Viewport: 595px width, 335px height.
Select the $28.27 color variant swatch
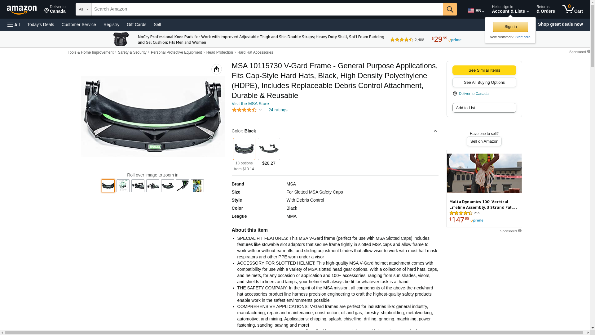269,149
